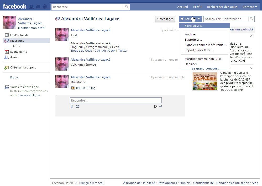This screenshot has height=186, width=262.
Task: Open Développeurs footer link
Action: [x=167, y=183]
